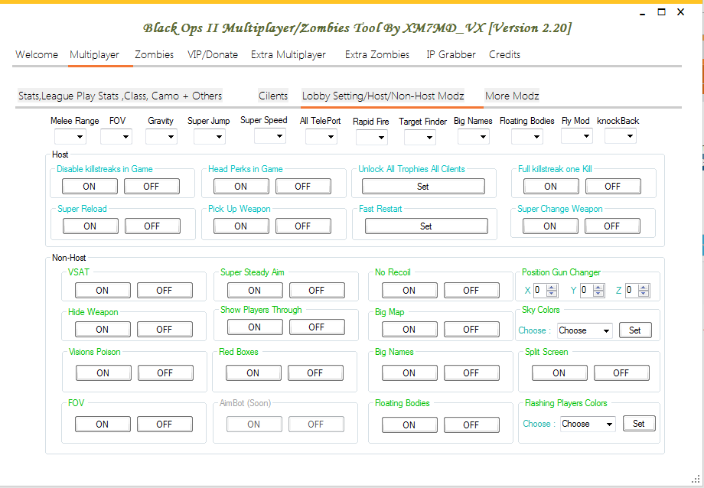The image size is (704, 488).
Task: Turn ON Show Players Through
Action: coord(255,327)
